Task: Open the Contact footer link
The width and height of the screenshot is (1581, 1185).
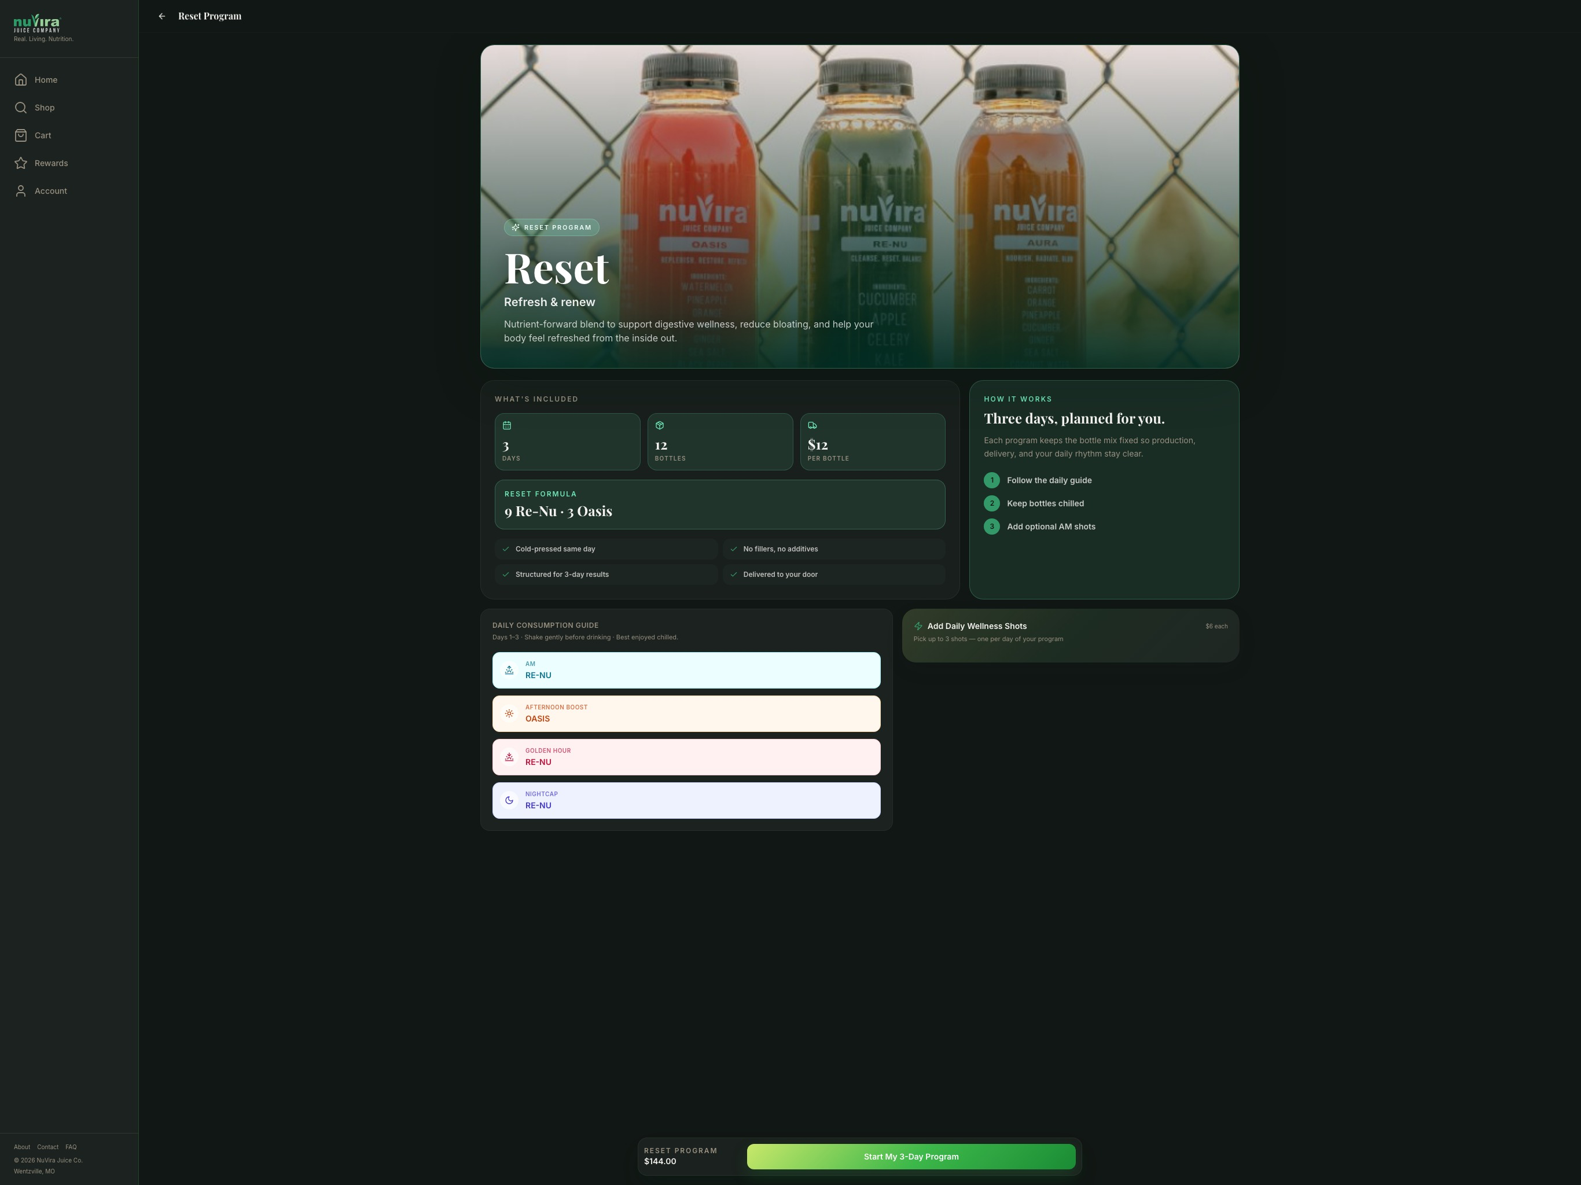Action: point(48,1147)
